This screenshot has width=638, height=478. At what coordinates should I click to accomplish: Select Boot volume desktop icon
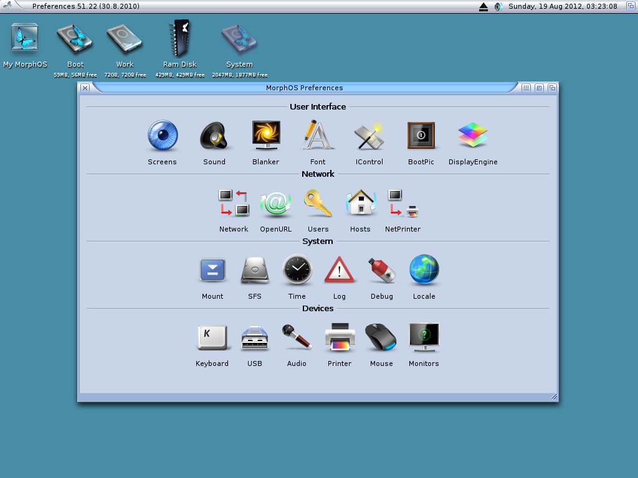pyautogui.click(x=75, y=39)
